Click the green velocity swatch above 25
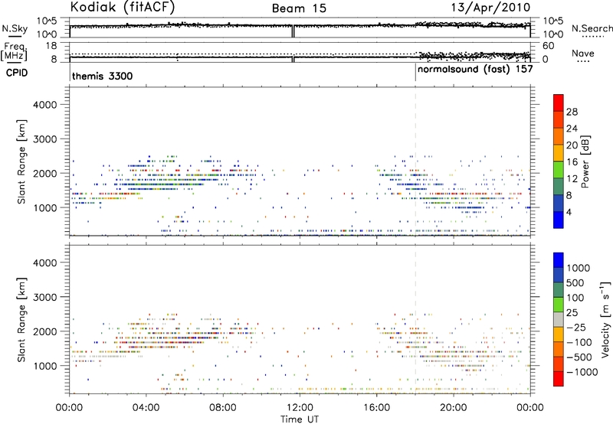Image resolution: width=613 pixels, height=424 pixels. point(559,305)
